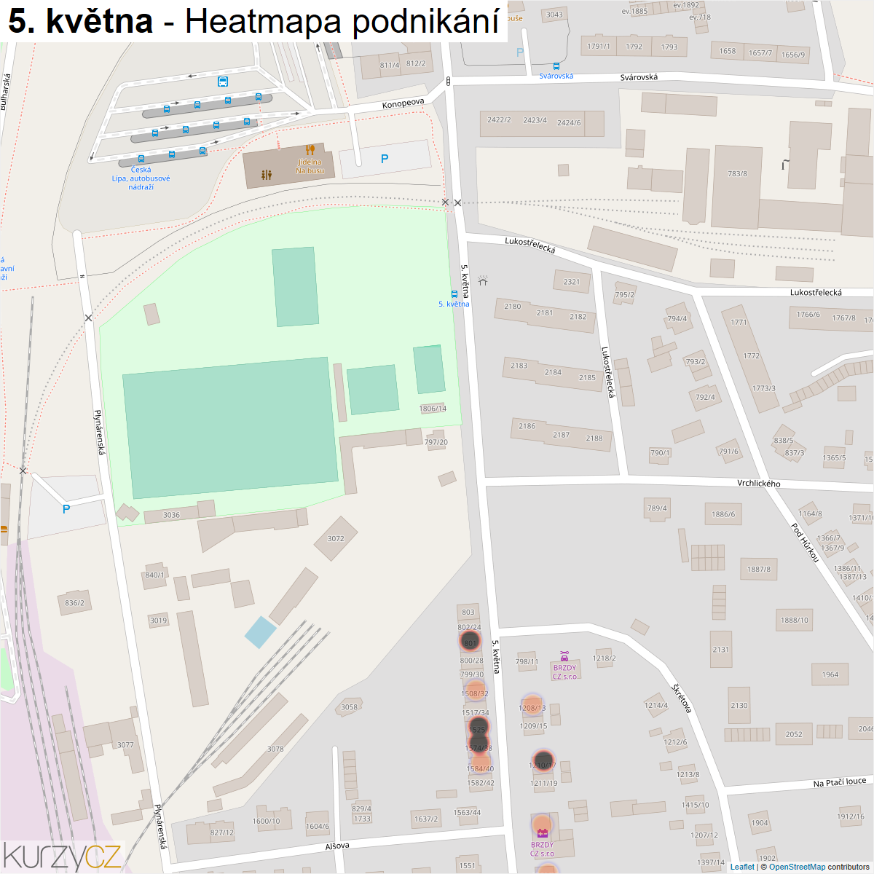
Task: Click the lower BRZDY CZ shop icon
Action: point(542,833)
